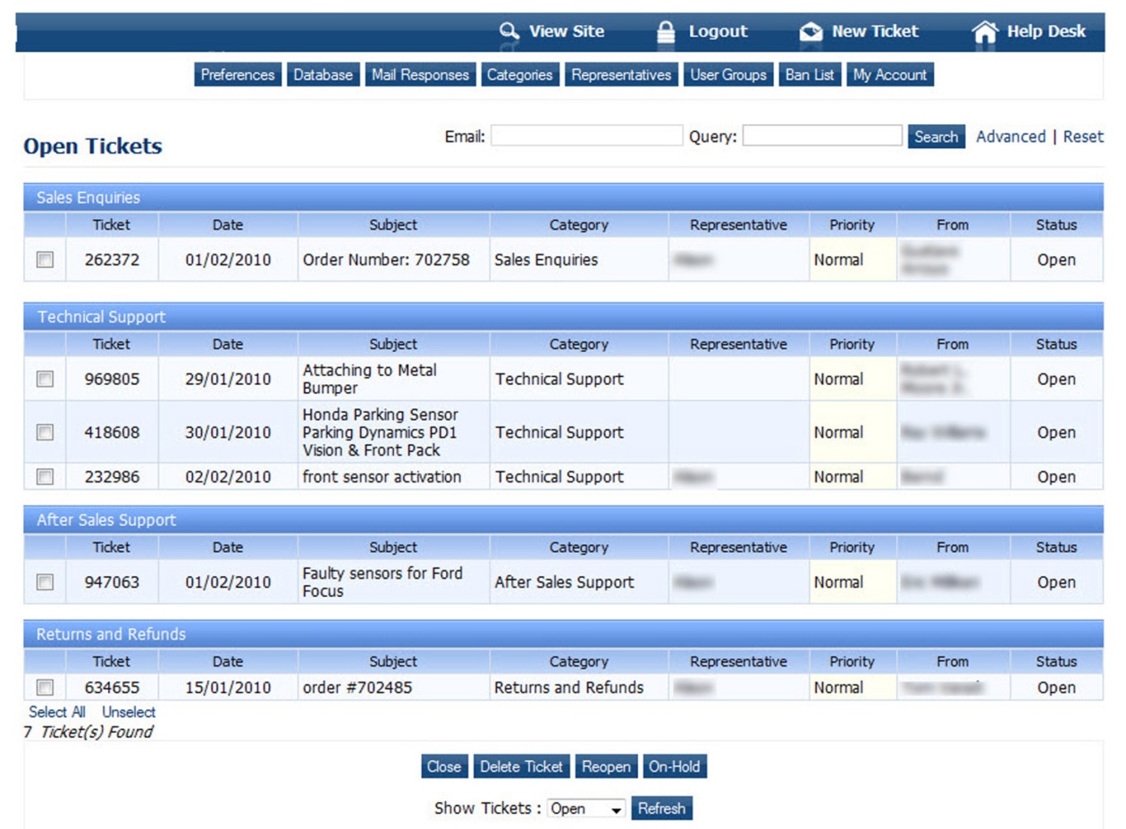Click the Logout padlock icon
The image size is (1126, 829).
click(666, 32)
